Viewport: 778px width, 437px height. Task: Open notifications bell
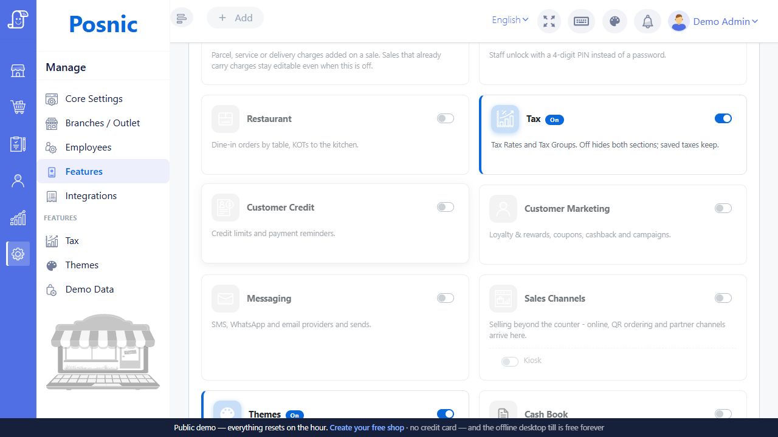648,21
